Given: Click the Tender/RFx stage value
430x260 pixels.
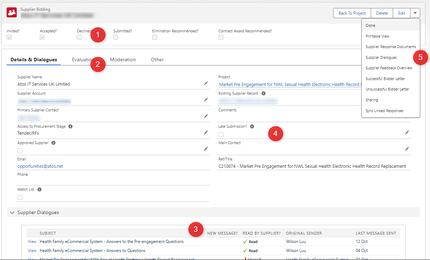Looking at the screenshot, I should pos(28,133).
